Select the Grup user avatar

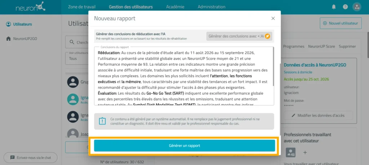coord(73,82)
